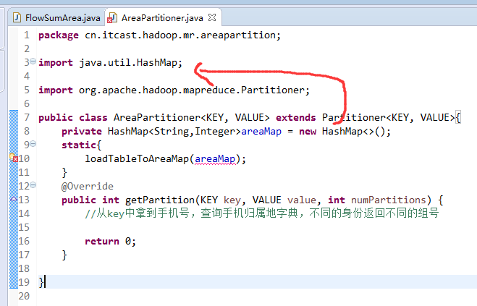Collapse the static block at line 9

coord(33,143)
